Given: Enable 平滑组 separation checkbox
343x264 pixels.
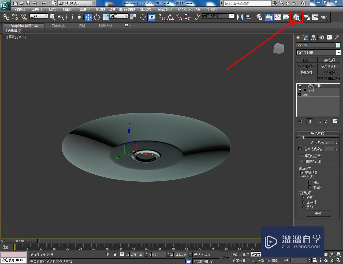Looking at the screenshot, I should (x=310, y=187).
